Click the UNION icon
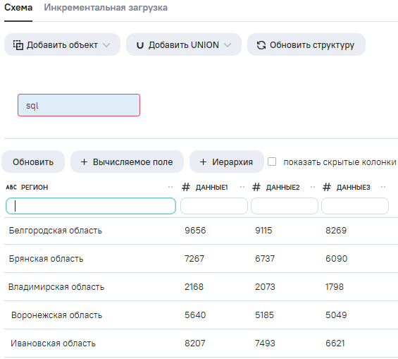398x359 pixels. (x=140, y=45)
